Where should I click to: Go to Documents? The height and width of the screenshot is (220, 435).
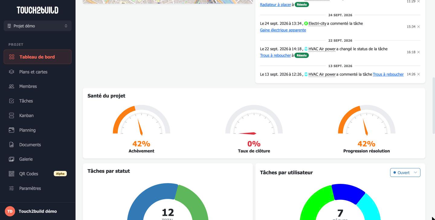[37, 145]
